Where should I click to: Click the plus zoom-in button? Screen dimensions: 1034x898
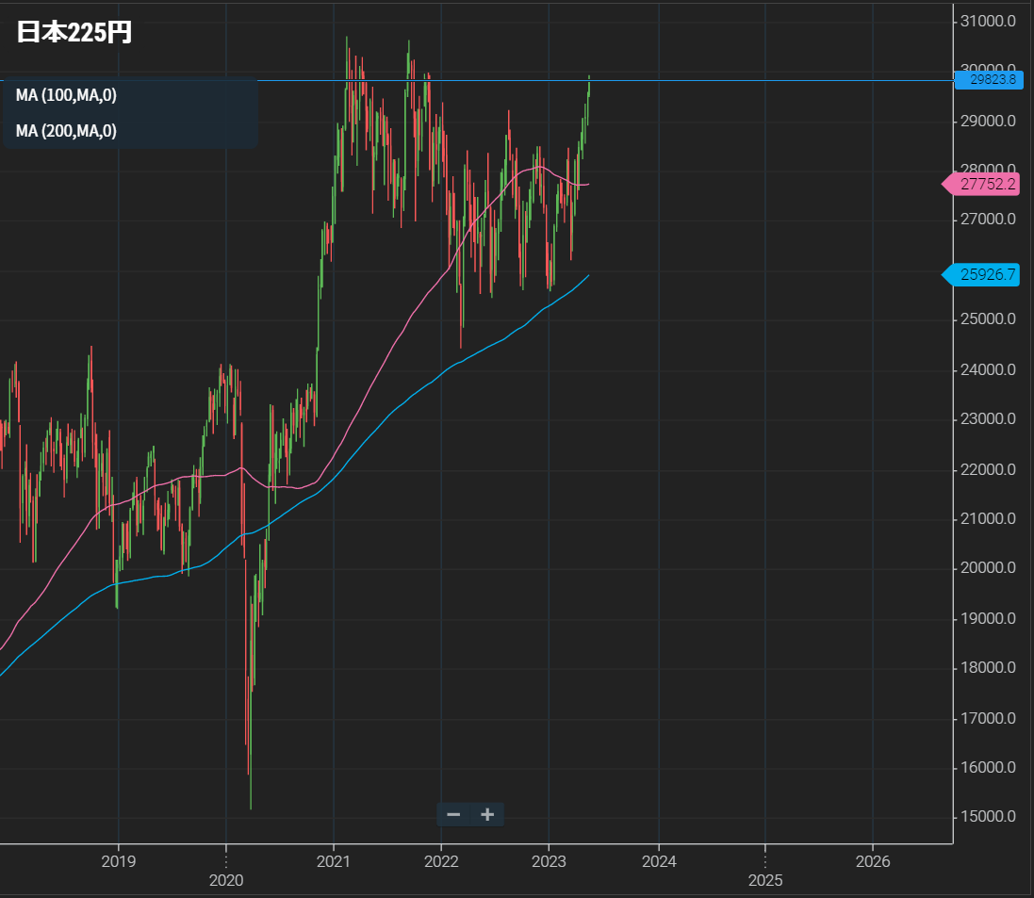click(x=487, y=814)
